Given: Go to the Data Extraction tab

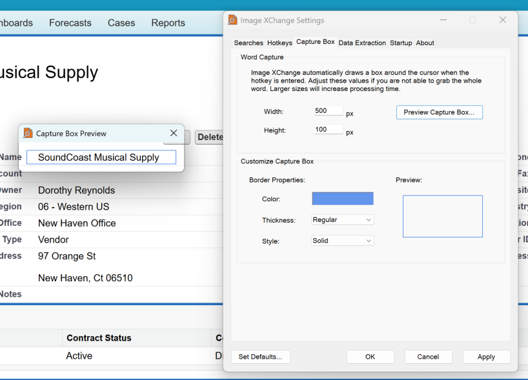Looking at the screenshot, I should click(362, 43).
